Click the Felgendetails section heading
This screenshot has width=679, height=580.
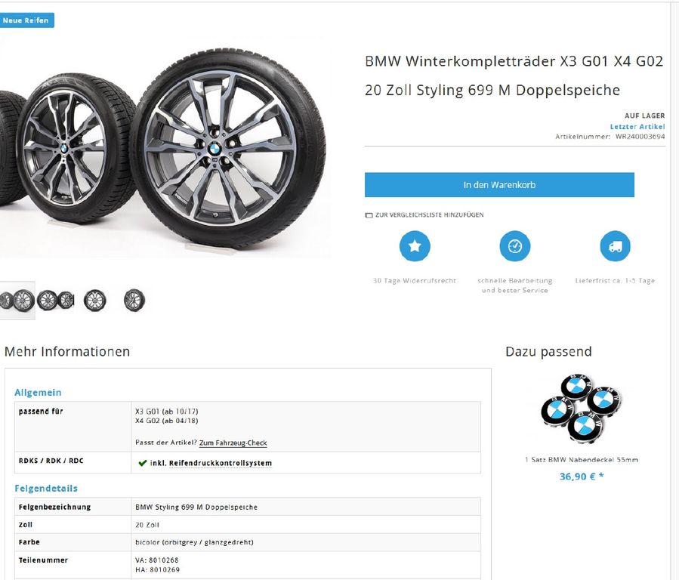[46, 488]
